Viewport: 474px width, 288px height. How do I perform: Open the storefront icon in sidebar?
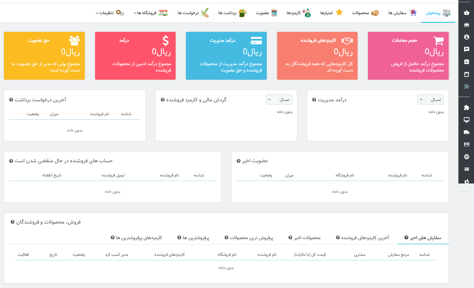pos(466,25)
